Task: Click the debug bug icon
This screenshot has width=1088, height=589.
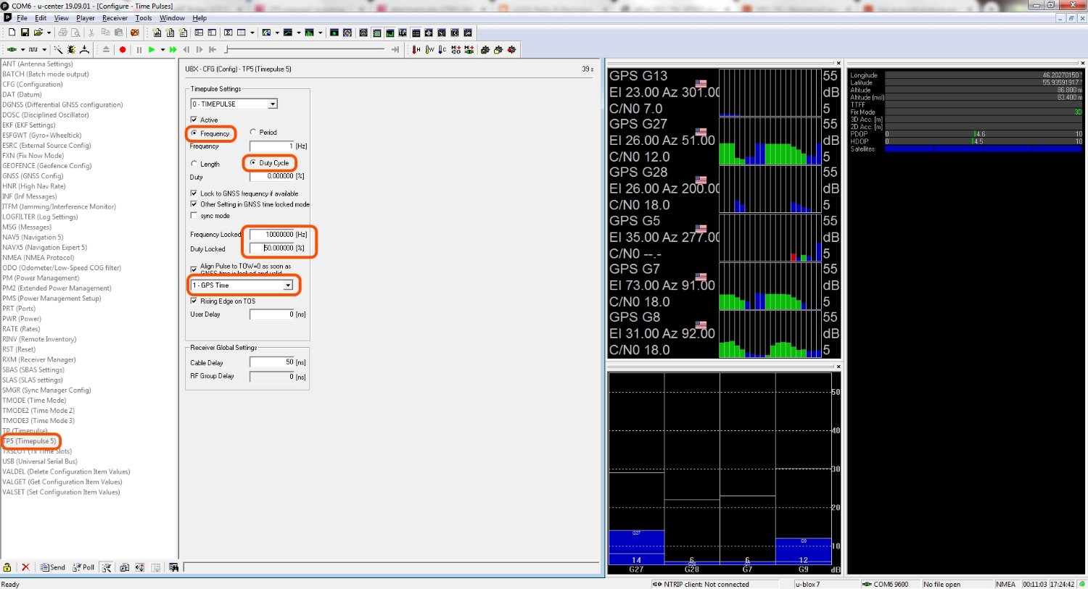Action: 71,50
